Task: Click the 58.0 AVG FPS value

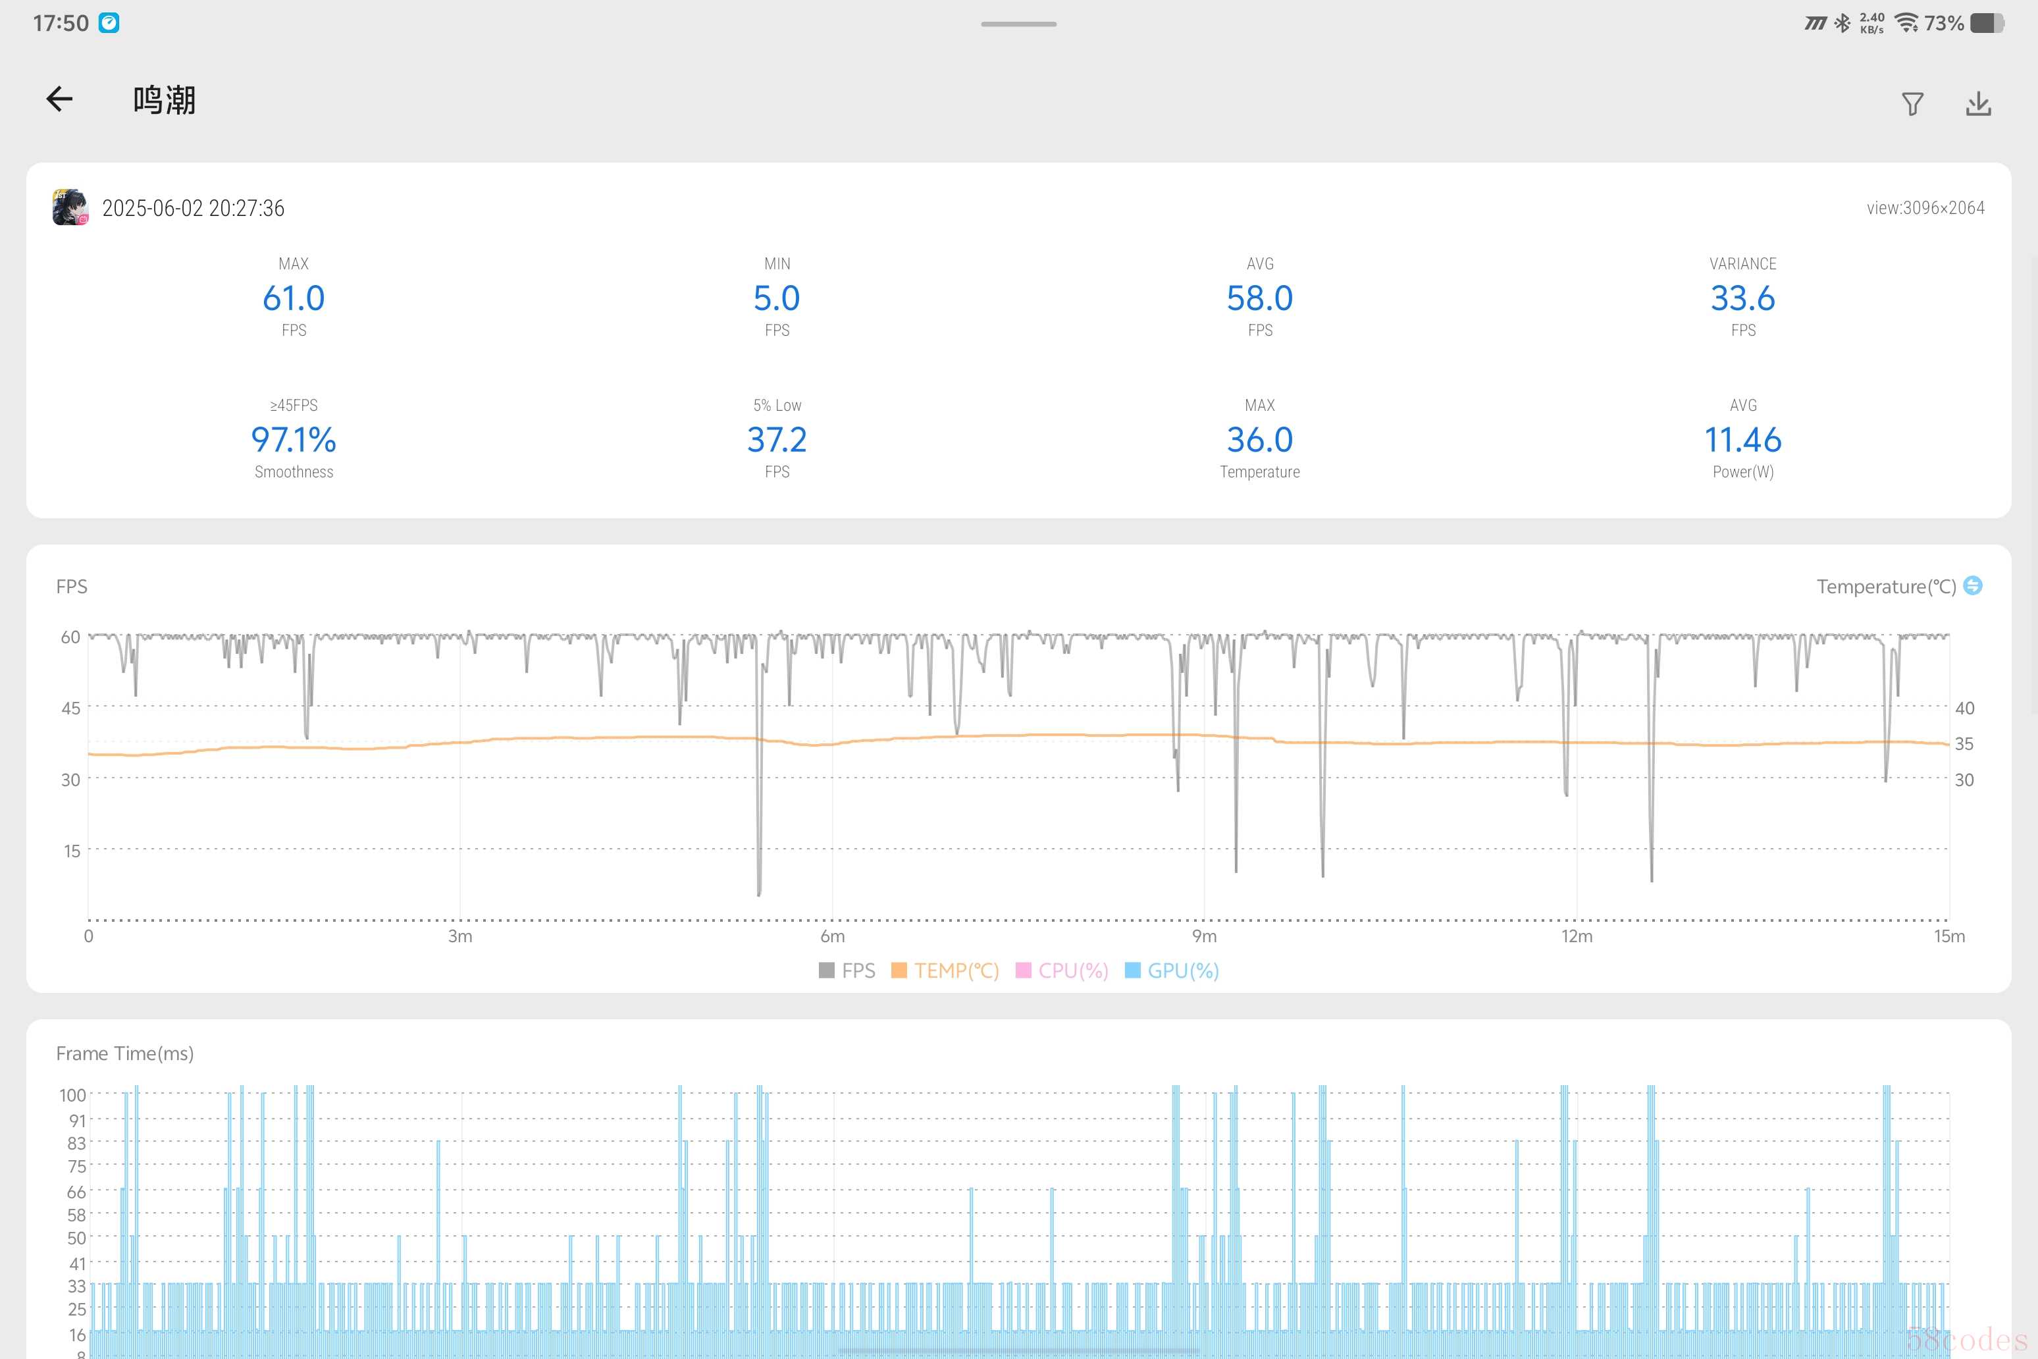Action: (x=1259, y=298)
